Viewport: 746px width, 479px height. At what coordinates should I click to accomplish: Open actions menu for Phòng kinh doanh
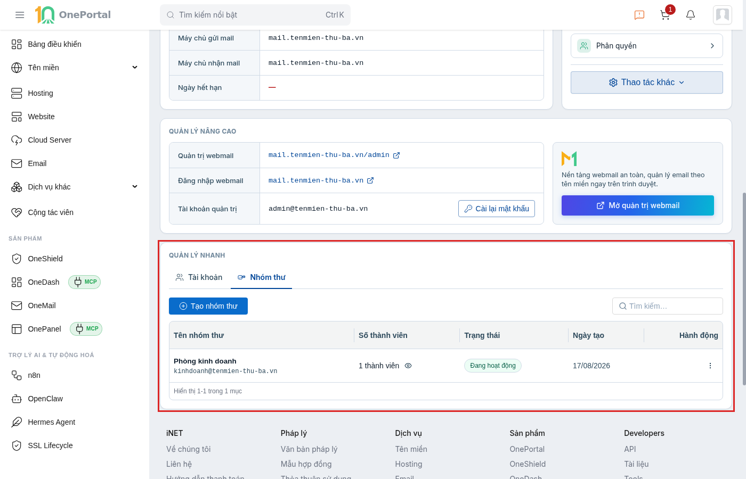pyautogui.click(x=710, y=366)
